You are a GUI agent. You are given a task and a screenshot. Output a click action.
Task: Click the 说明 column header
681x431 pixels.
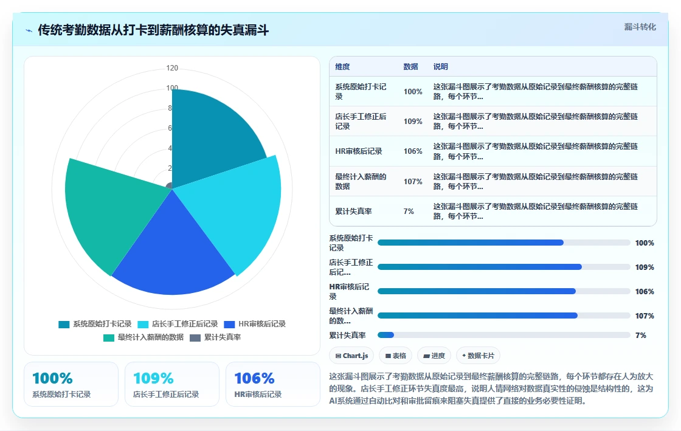point(440,67)
